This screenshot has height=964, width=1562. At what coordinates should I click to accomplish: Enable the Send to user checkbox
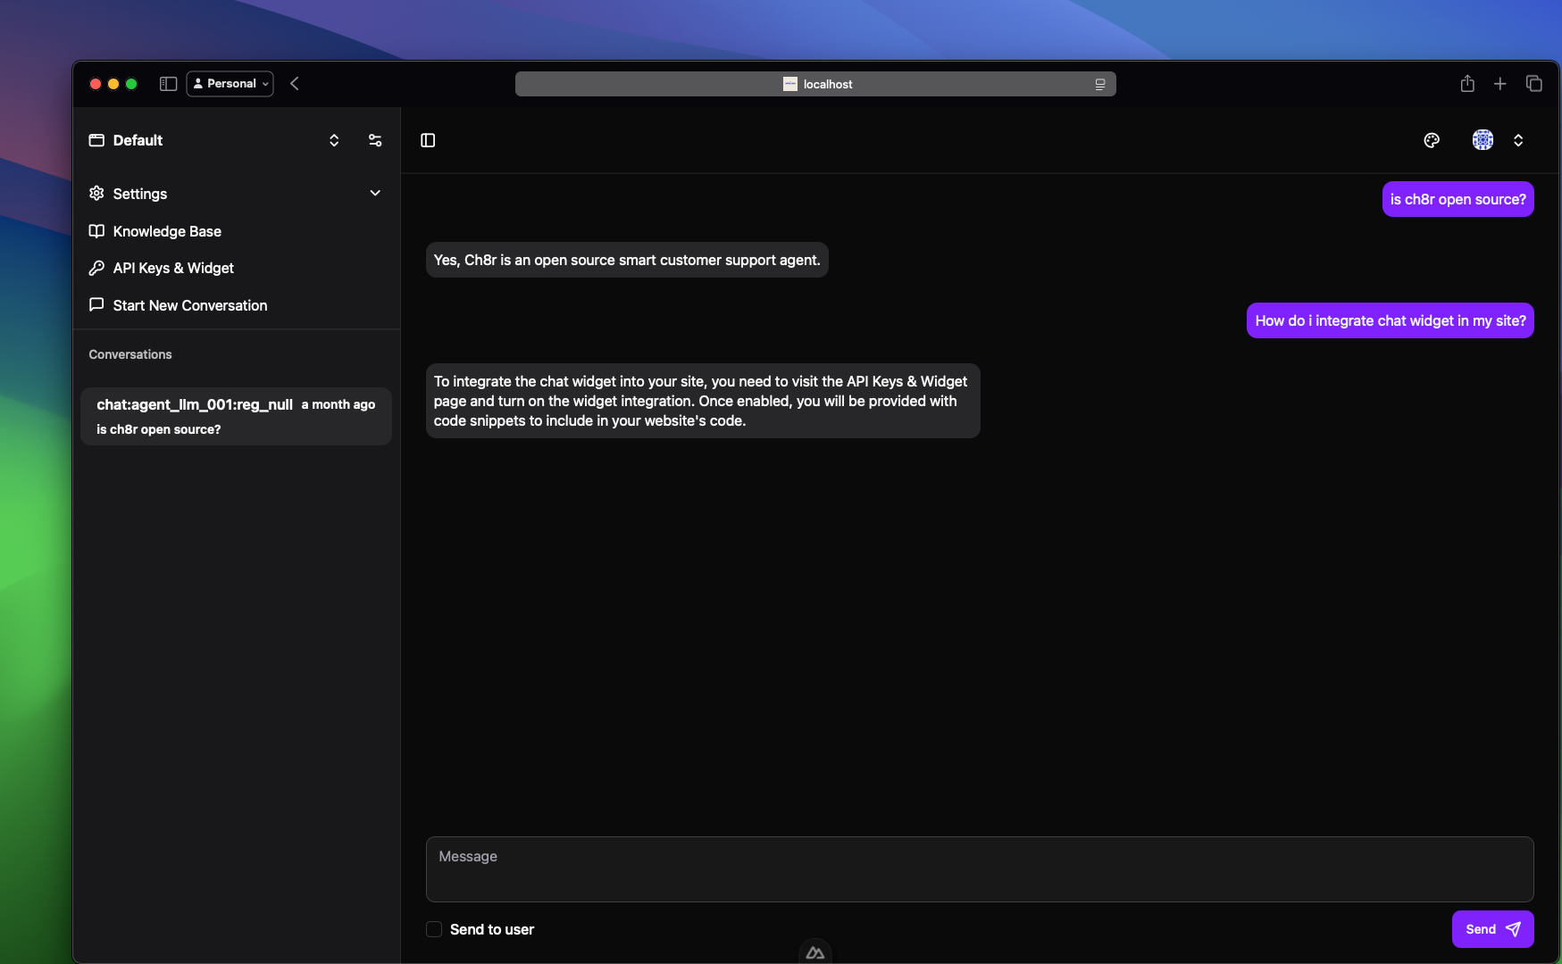[x=433, y=928]
